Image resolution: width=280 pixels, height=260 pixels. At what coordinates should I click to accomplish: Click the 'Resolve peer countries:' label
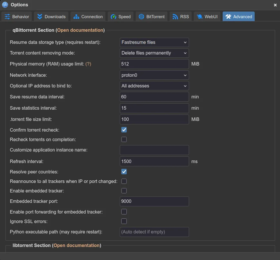(x=34, y=172)
